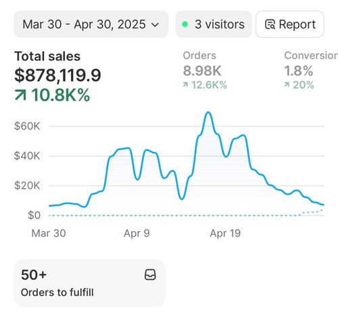Viewport: 338px width, 325px height.
Task: Open the Mar 30 - Apr 30, 2025 date range dropdown
Action: [91, 24]
